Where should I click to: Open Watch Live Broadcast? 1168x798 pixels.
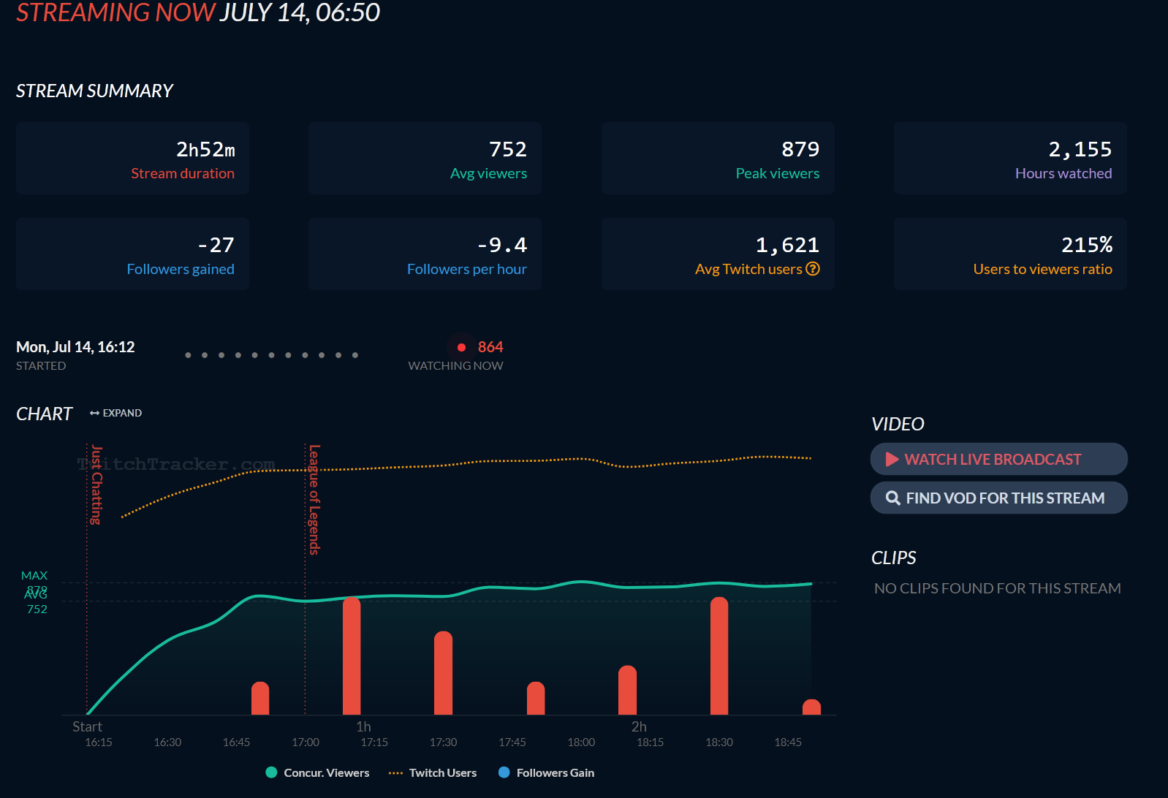tap(998, 459)
